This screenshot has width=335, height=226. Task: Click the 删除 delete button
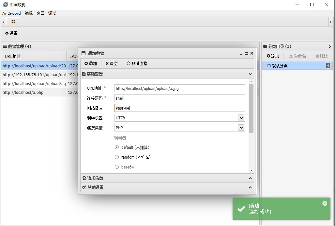click(x=322, y=56)
